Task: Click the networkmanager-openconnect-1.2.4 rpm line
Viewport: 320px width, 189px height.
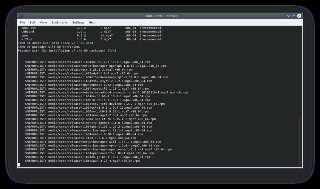Action: [x=98, y=149]
